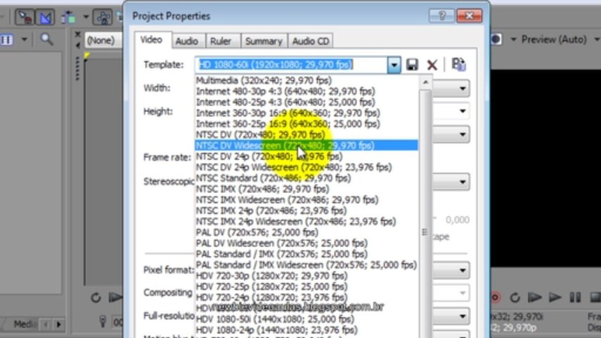
Task: Switch to the Video tab
Action: click(x=151, y=40)
